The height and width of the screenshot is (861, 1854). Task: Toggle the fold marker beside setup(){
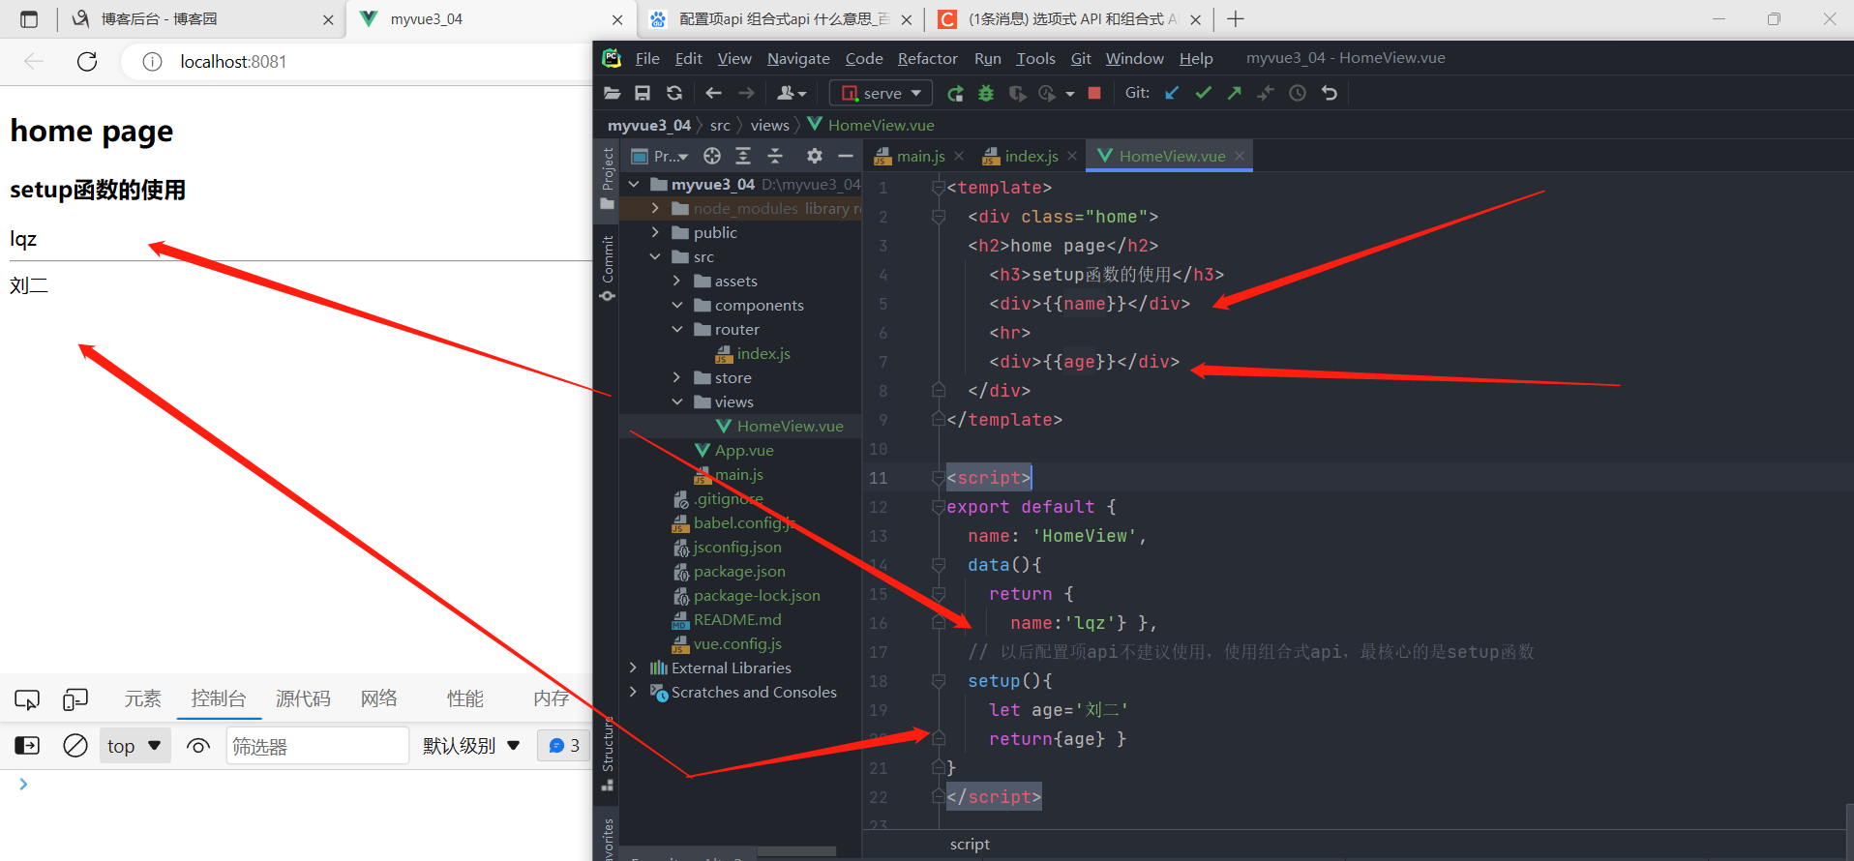coord(938,681)
